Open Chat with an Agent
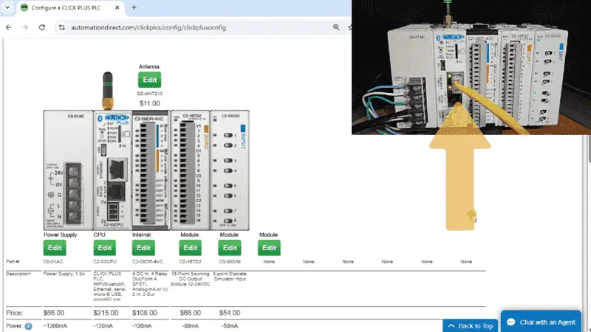This screenshot has height=332, width=591. [x=541, y=322]
